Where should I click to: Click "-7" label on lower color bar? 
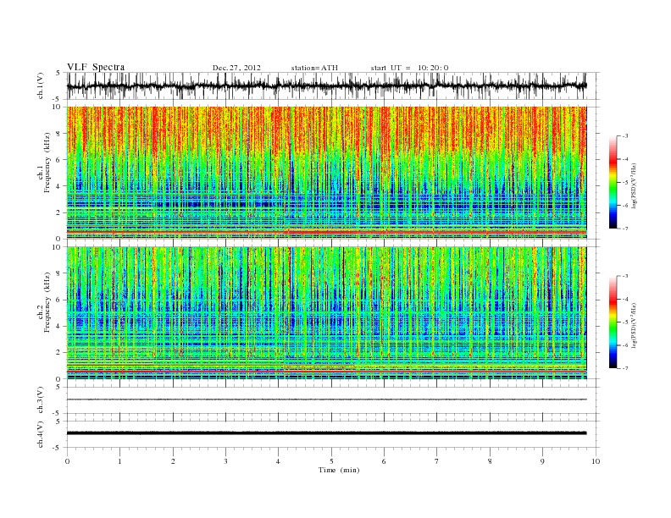625,368
